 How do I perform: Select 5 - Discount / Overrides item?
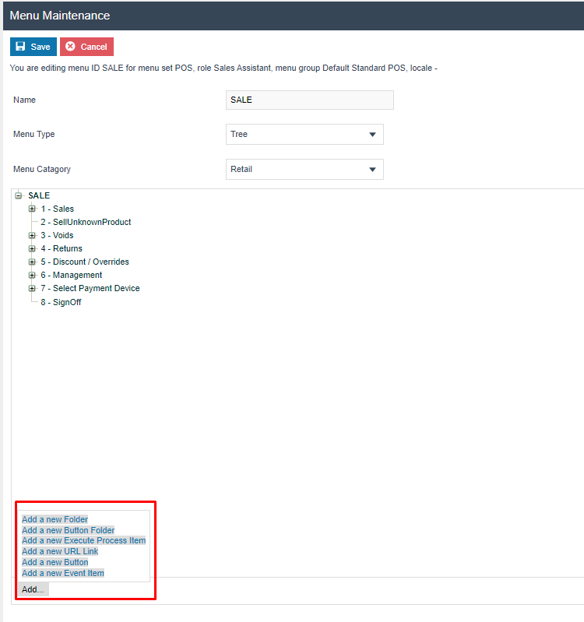tap(85, 262)
